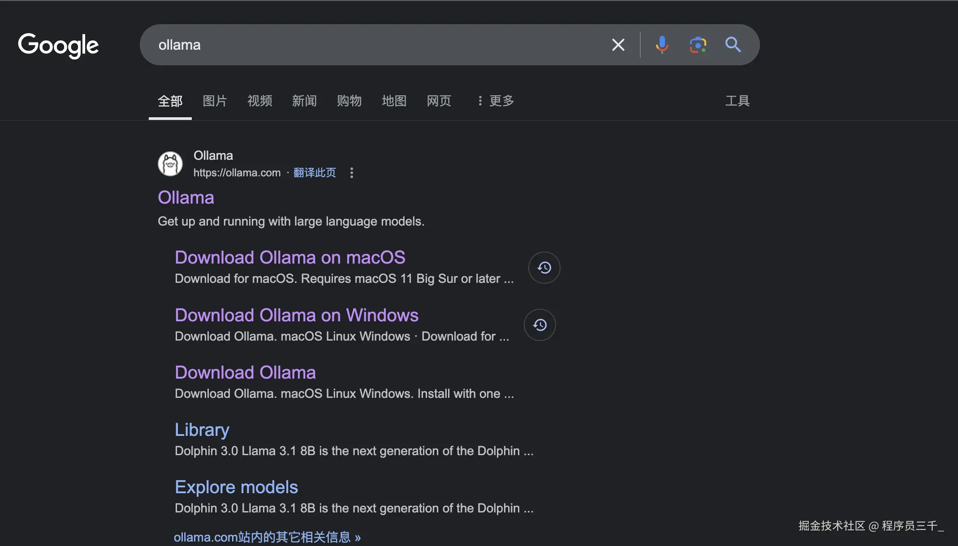Viewport: 958px width, 546px height.
Task: Click the Google logo
Action: click(x=58, y=45)
